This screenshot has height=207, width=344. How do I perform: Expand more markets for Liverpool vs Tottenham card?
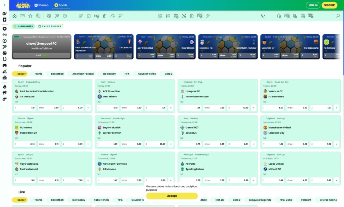tap(254, 108)
